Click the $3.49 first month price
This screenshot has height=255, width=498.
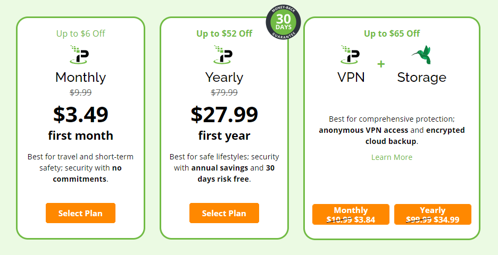[81, 115]
